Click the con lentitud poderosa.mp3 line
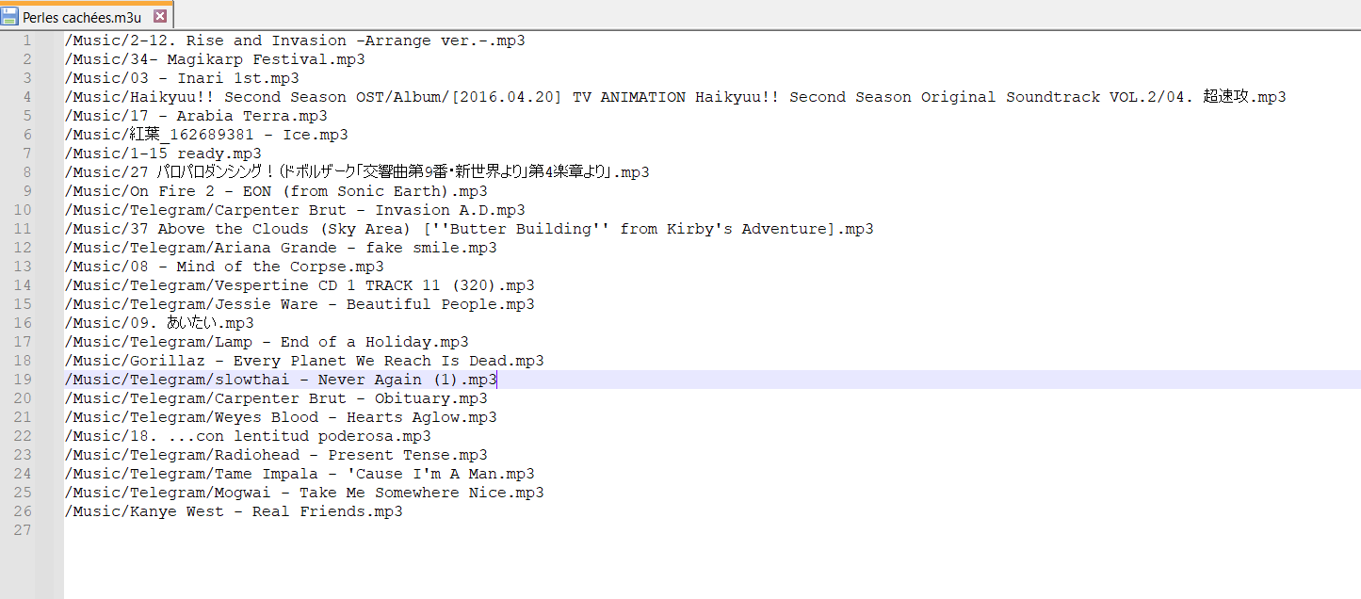The width and height of the screenshot is (1361, 599). (x=248, y=436)
